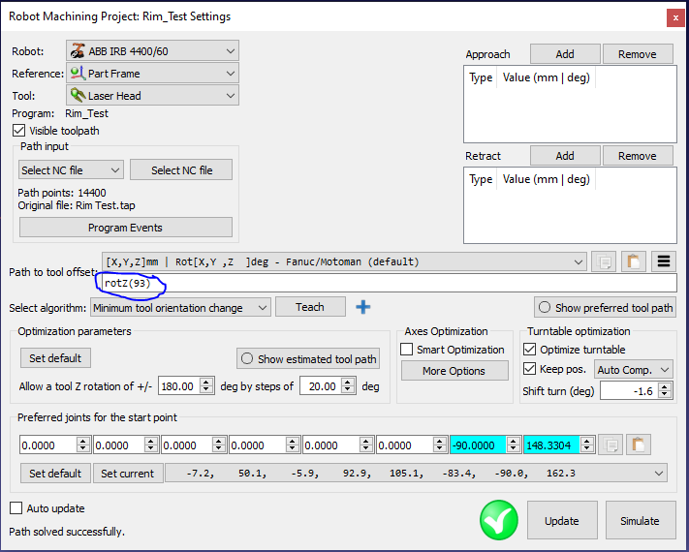Click the copy icon beside path offset format
Viewport: 689px width, 552px height.
(x=603, y=261)
